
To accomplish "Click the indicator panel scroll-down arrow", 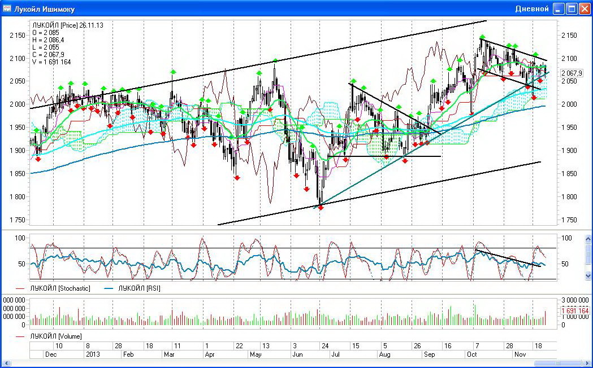I will click(x=588, y=277).
